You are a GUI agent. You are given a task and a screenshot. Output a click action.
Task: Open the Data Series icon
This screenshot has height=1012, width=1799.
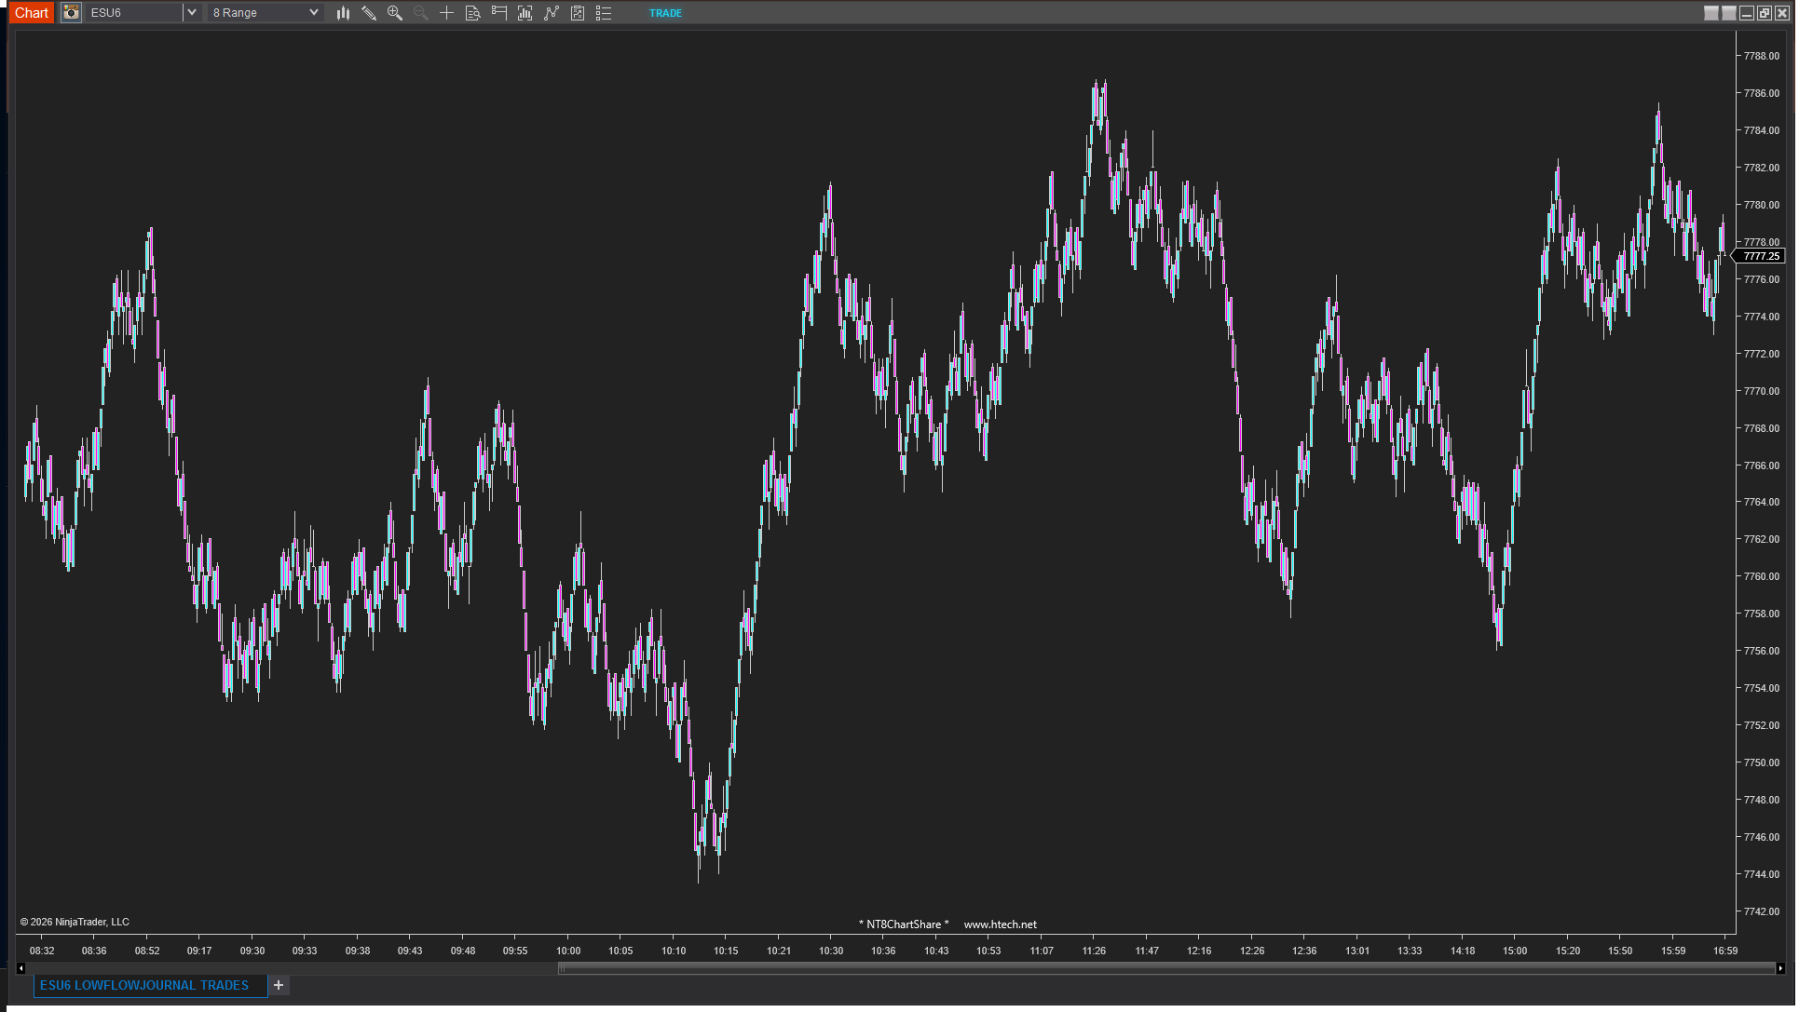[525, 13]
